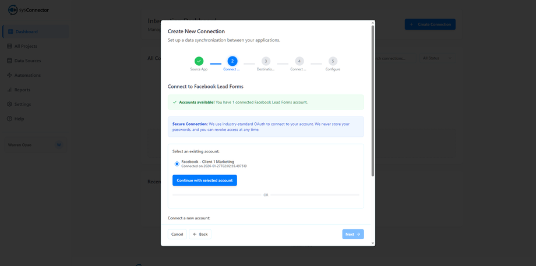Click the Reports bar chart icon
The width and height of the screenshot is (536, 266).
tap(9, 90)
